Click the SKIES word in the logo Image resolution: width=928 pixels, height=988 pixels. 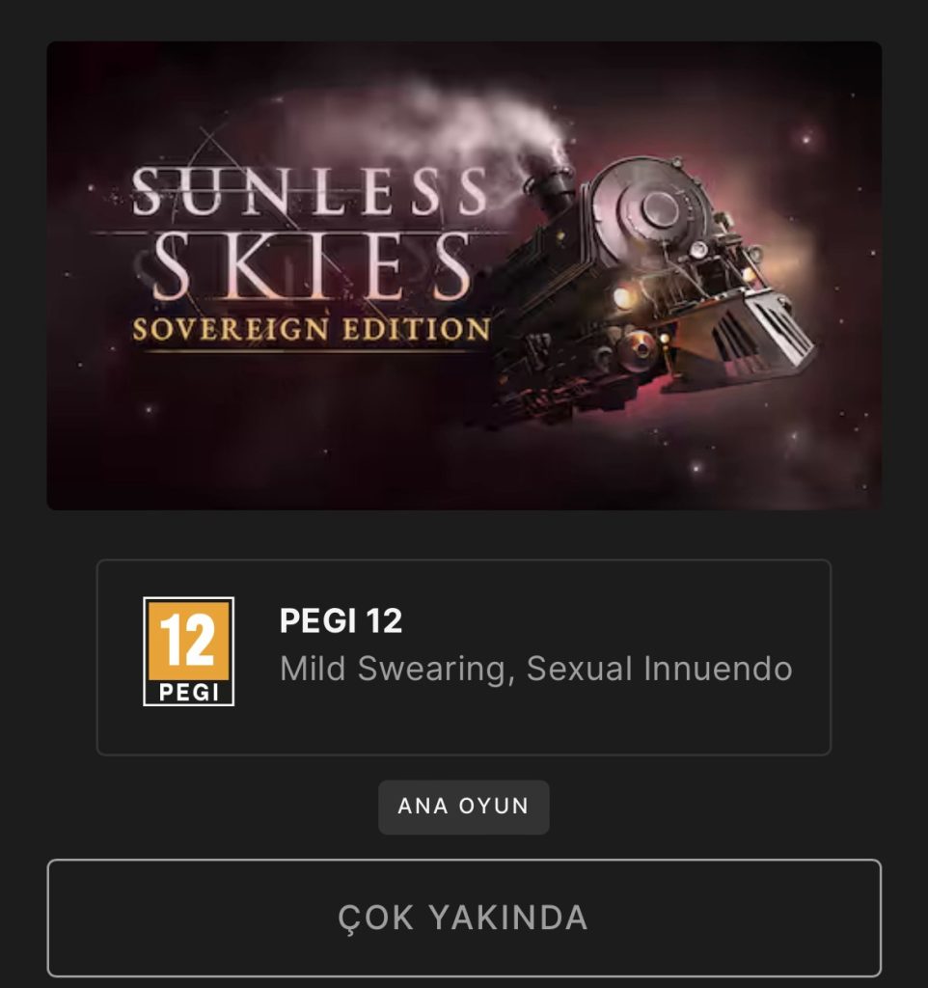coord(312,266)
